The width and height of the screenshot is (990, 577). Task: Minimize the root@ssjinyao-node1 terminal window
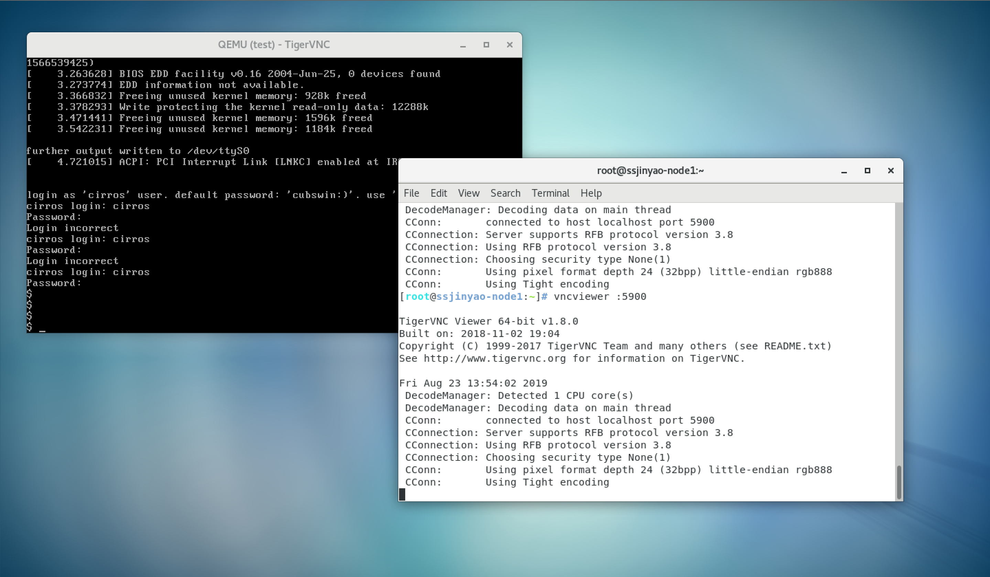click(844, 171)
